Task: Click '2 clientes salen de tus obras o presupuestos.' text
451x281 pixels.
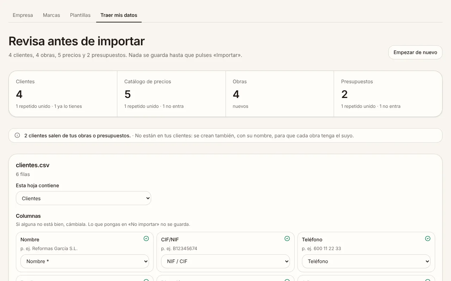Action: coord(78,136)
